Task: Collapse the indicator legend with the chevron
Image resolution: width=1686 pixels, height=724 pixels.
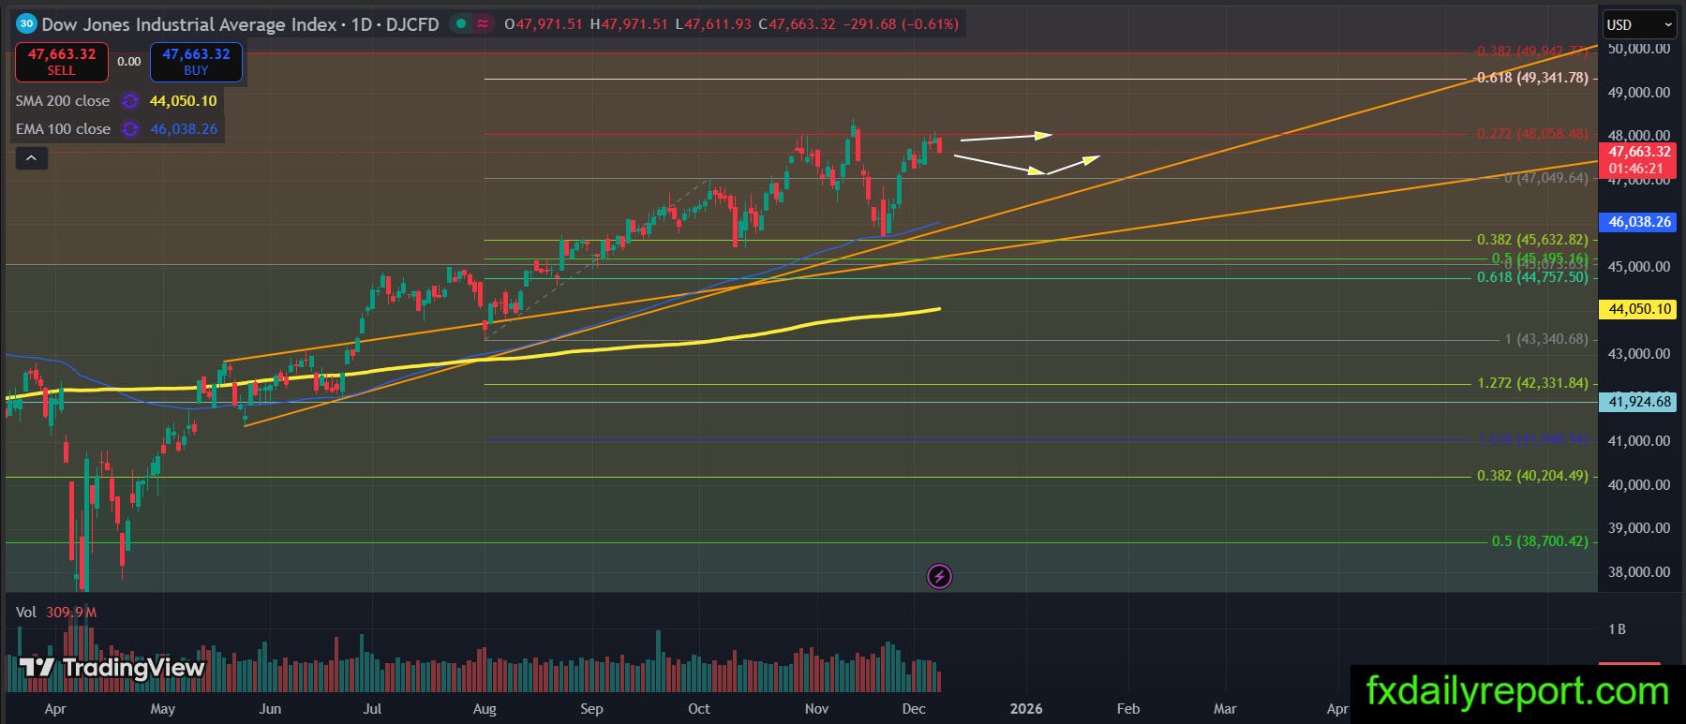Action: click(x=31, y=158)
